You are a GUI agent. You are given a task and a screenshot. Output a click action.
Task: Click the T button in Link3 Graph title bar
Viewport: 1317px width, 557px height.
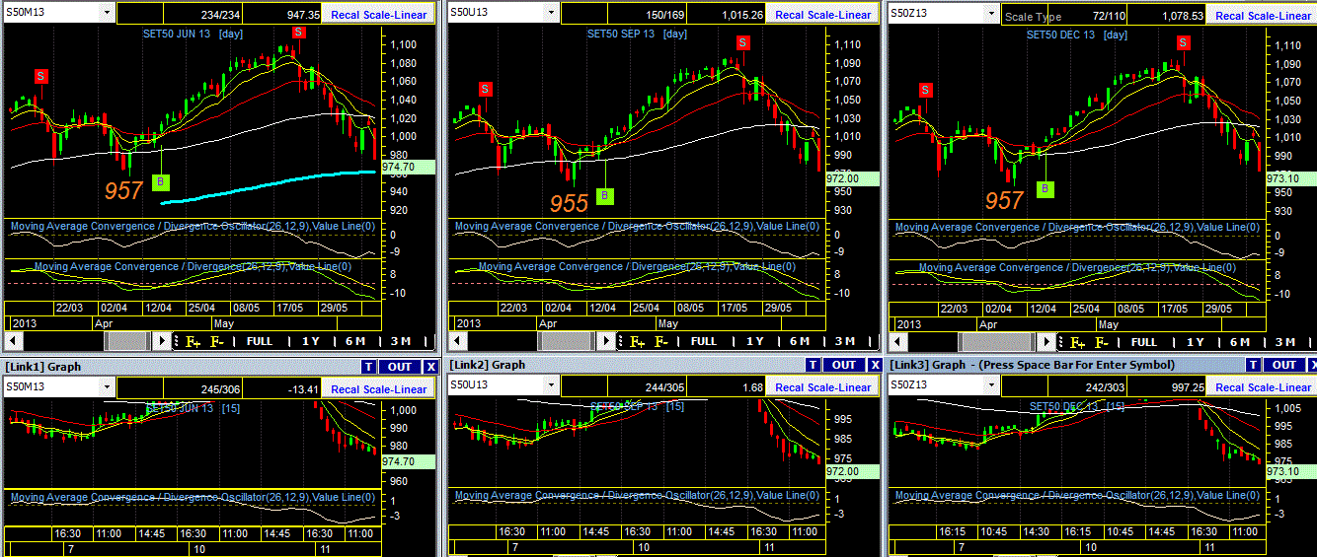point(1255,365)
